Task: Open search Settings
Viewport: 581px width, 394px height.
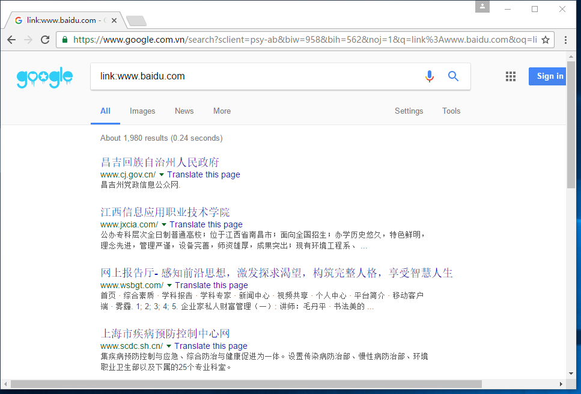Action: coord(409,111)
